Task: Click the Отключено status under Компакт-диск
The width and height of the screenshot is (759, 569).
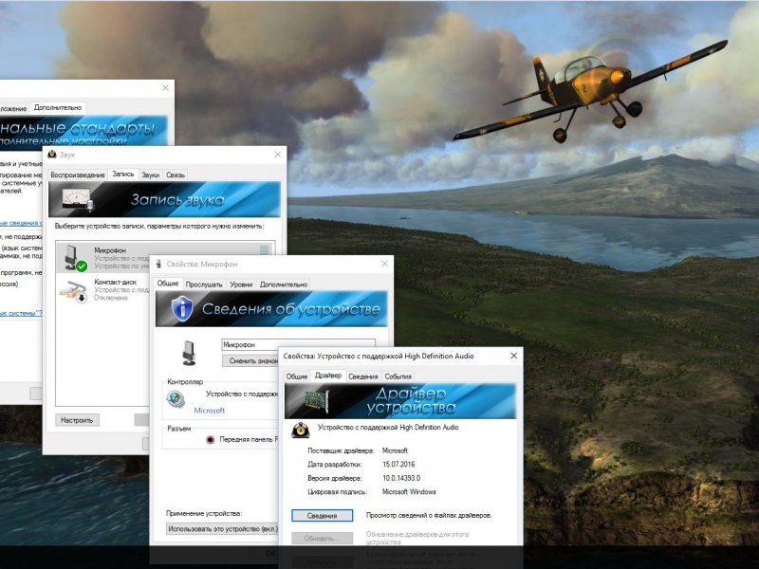Action: click(111, 298)
